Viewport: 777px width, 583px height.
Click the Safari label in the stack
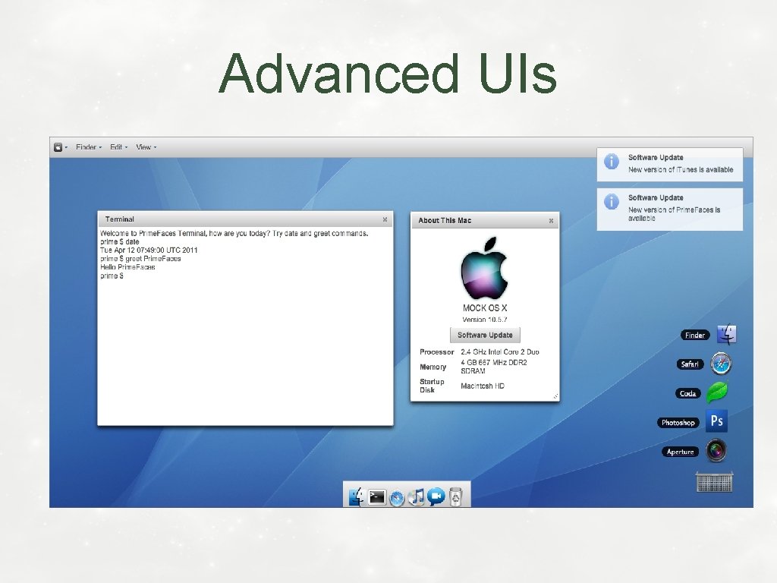tap(690, 364)
